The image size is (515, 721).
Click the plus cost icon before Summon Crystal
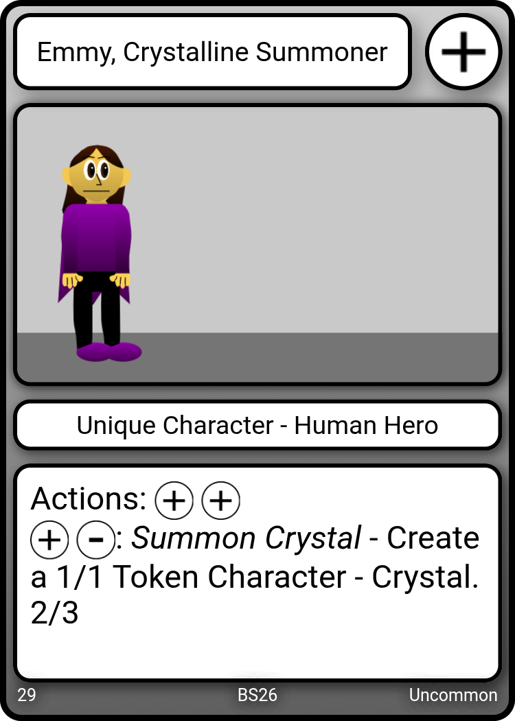tap(49, 539)
